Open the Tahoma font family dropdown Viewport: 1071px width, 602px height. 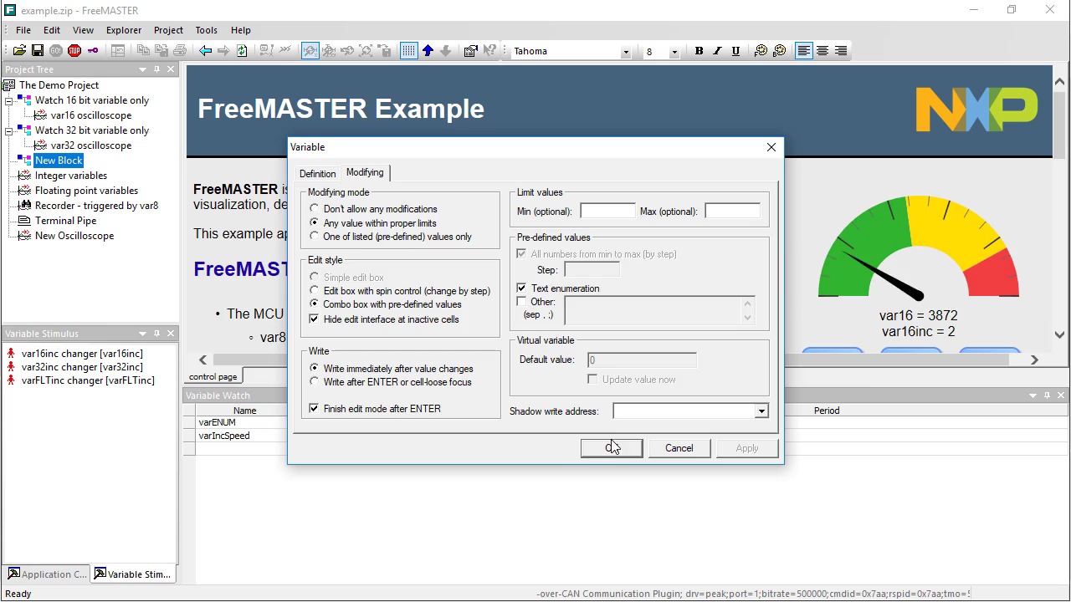(625, 51)
